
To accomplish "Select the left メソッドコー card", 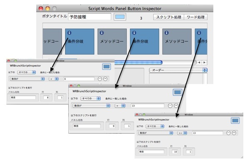I will (112, 42).
